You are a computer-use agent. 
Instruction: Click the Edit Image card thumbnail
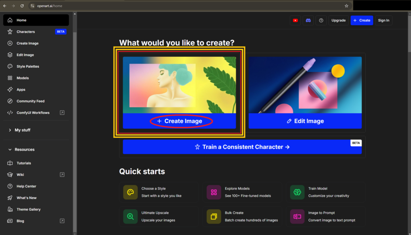pyautogui.click(x=305, y=85)
